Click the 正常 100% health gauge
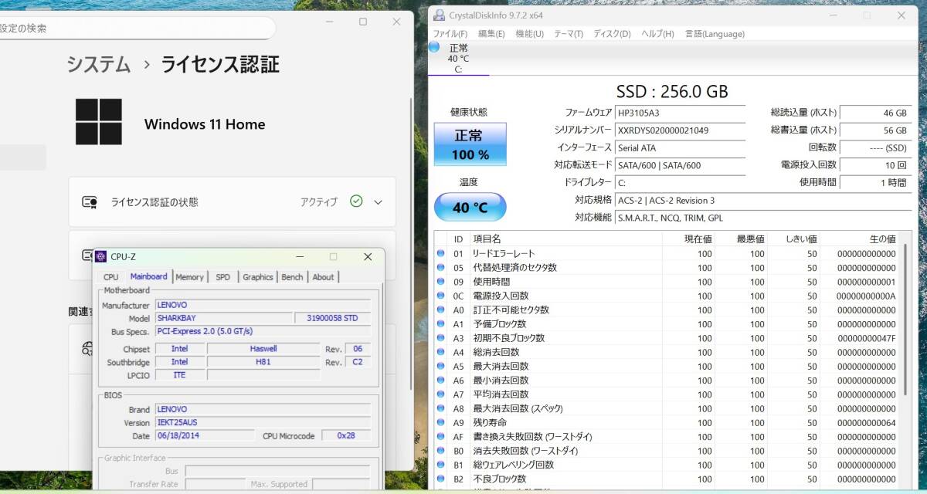 pos(469,144)
